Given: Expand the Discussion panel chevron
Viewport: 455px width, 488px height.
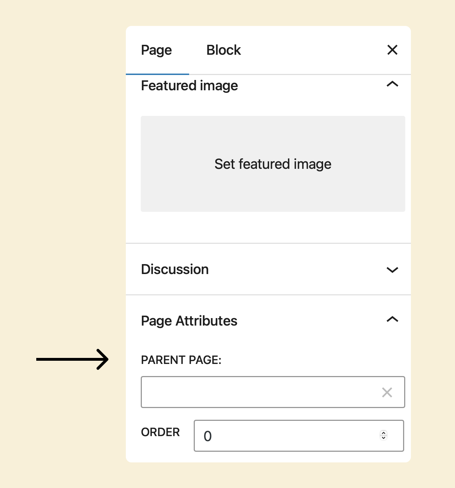Looking at the screenshot, I should [392, 270].
